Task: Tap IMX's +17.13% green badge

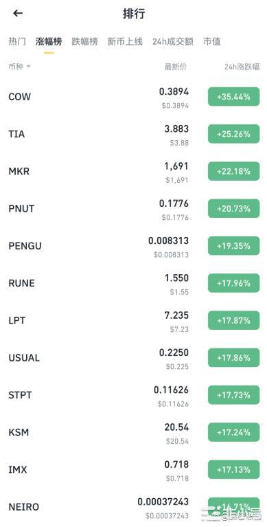Action: pos(234,470)
